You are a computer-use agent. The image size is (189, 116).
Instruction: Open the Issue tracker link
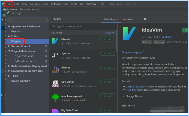[x=133, y=90]
